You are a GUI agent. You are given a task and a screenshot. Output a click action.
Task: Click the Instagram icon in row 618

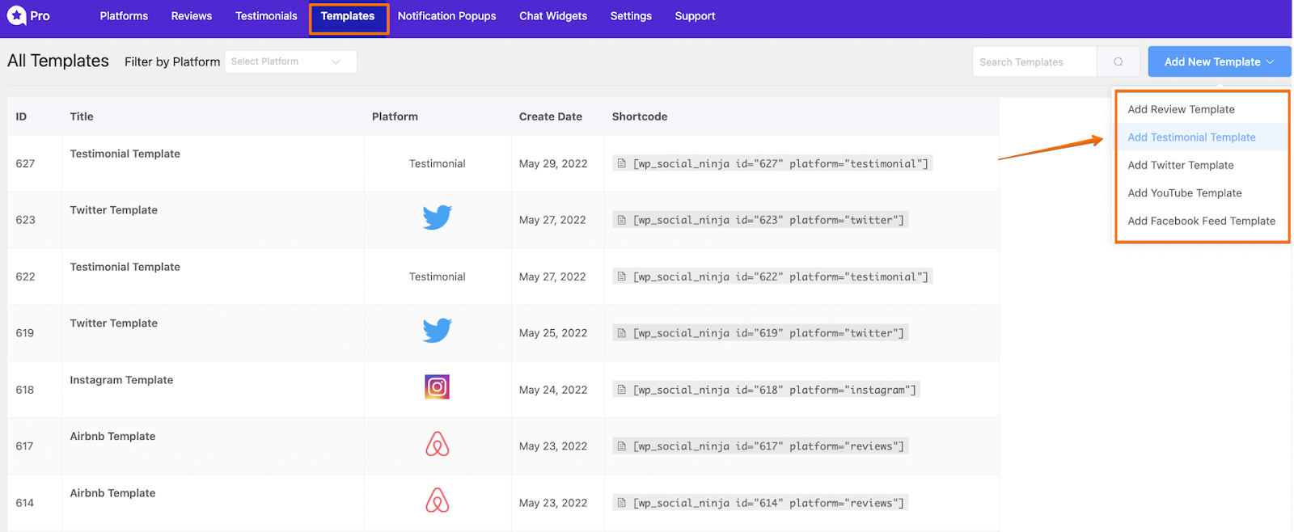(437, 387)
